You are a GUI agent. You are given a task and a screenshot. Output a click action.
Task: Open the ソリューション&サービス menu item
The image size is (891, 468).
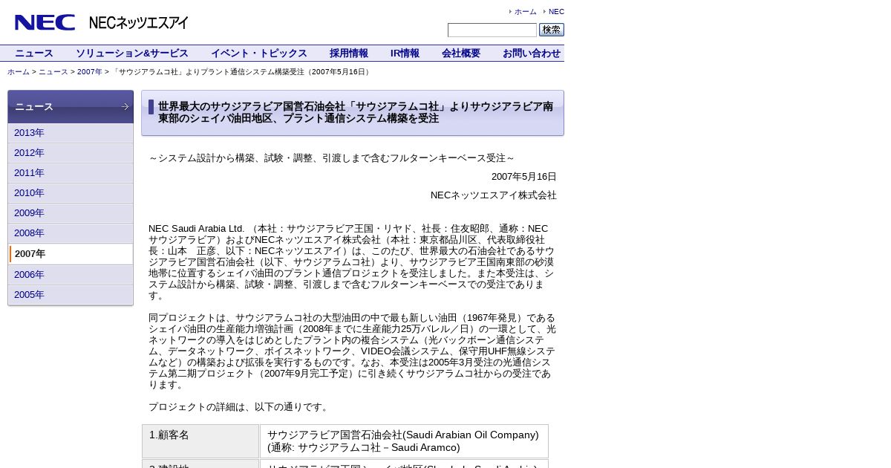pos(132,53)
